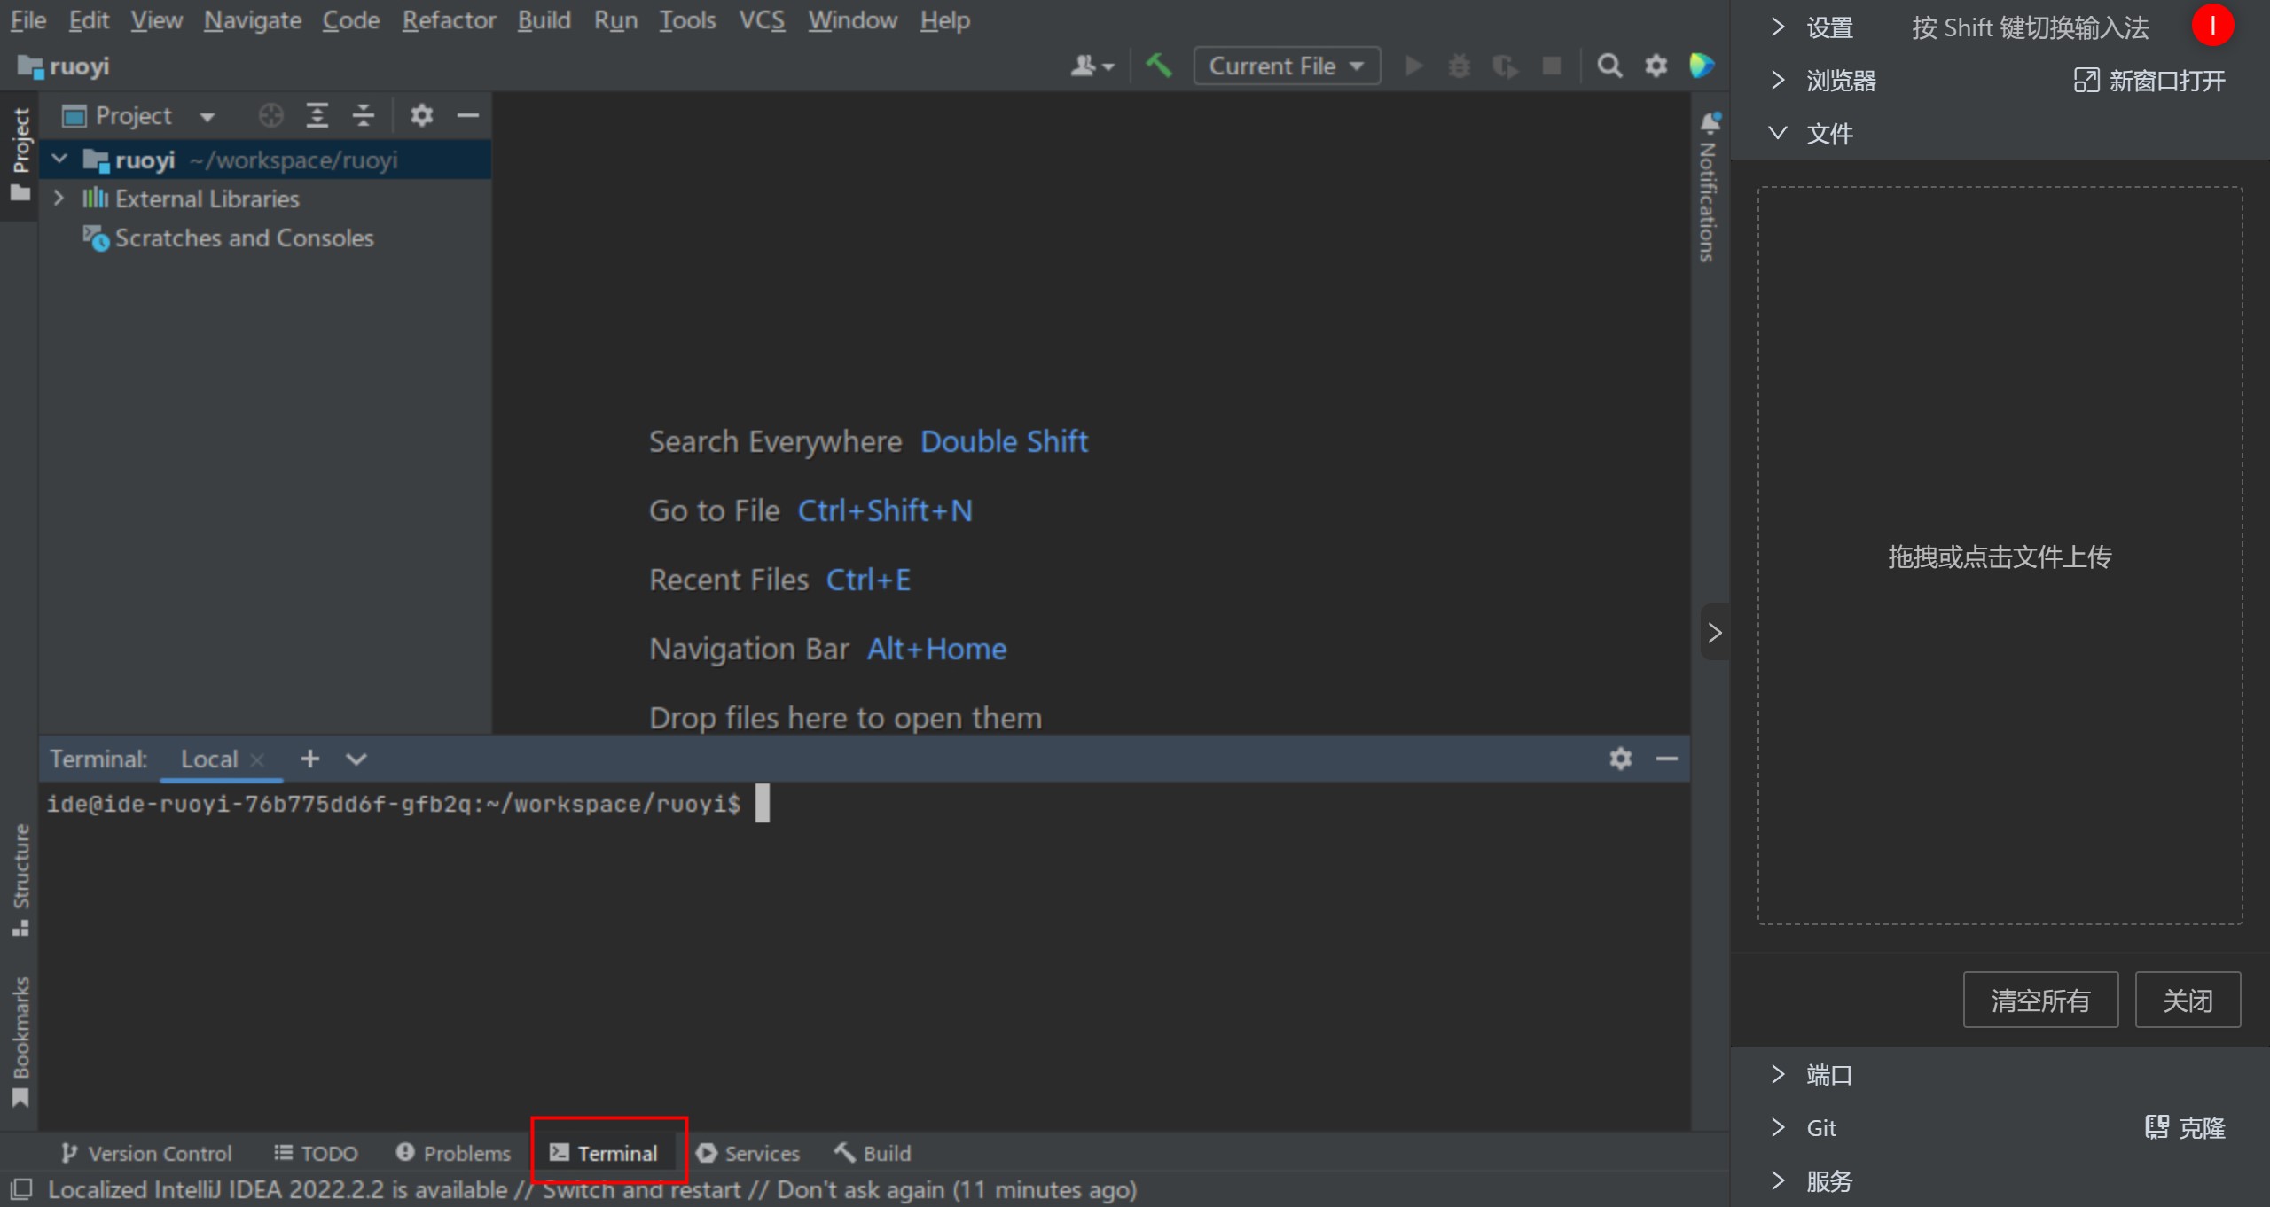Open the Build menu
Viewport: 2270px width, 1207px height.
544,19
